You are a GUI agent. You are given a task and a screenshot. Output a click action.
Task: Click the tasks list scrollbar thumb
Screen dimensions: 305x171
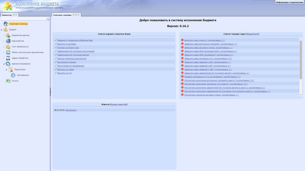pyautogui.click(x=301, y=60)
